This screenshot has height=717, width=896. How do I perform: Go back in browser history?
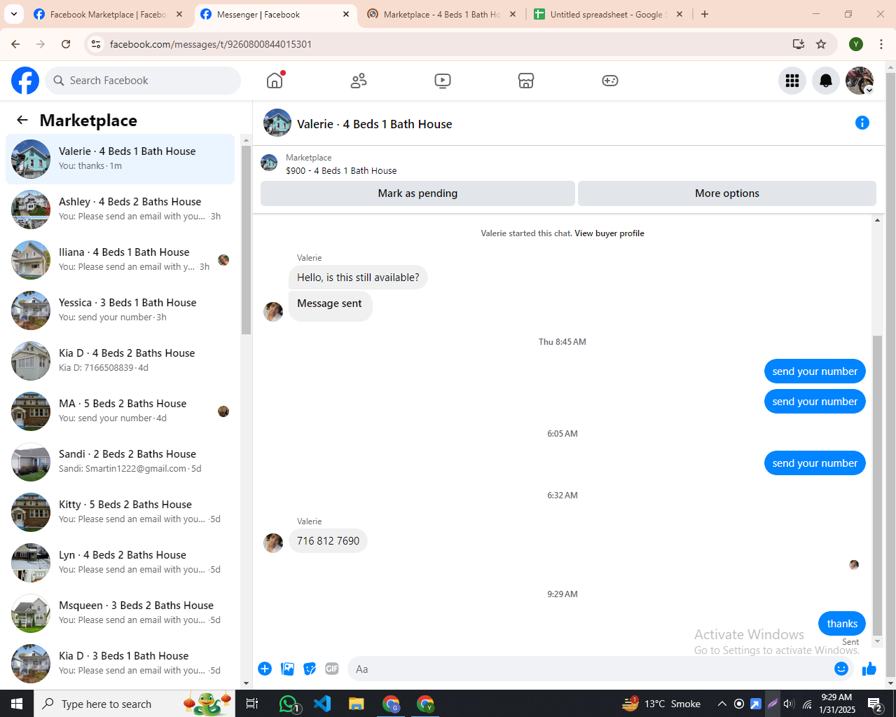(15, 44)
